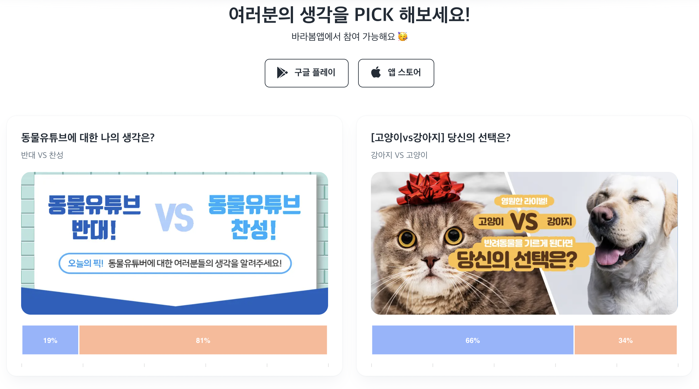The image size is (699, 389).
Task: Open the 앱 스토어 download button
Action: tap(396, 73)
